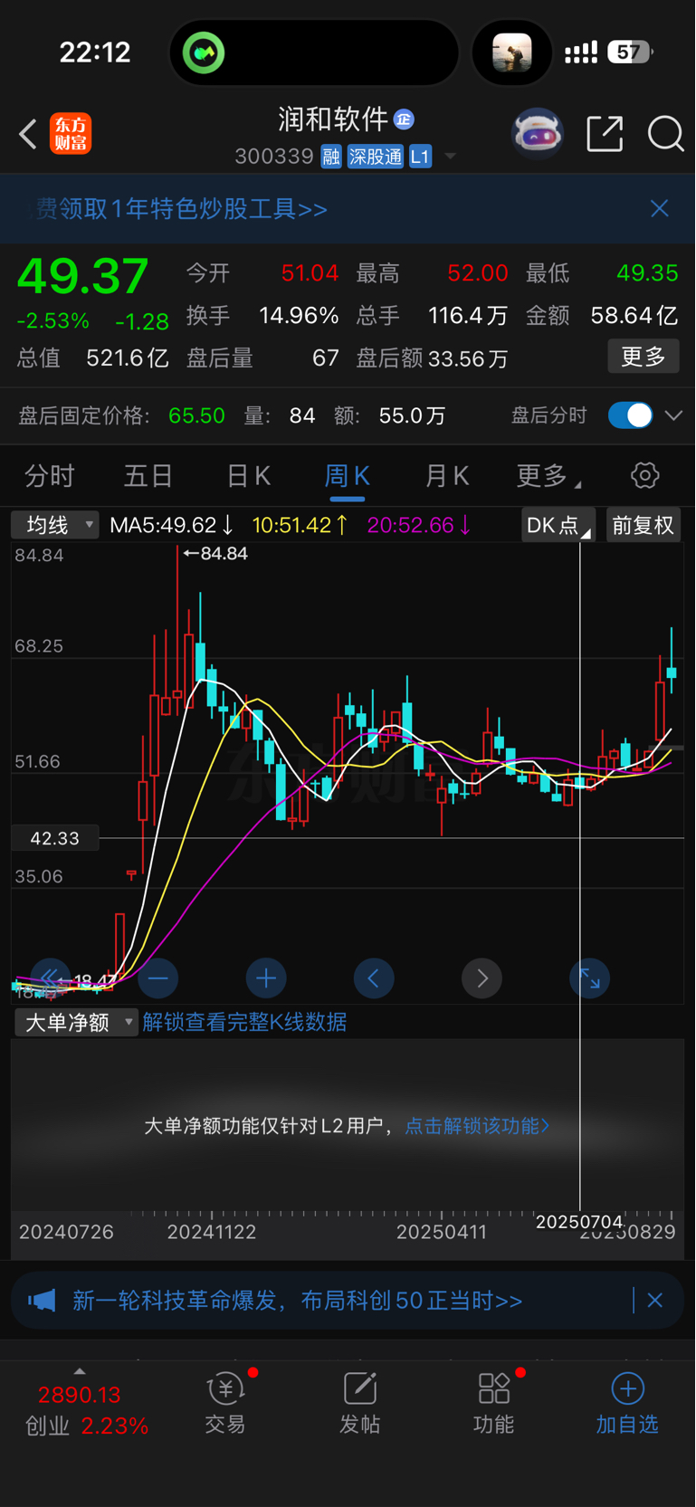Tap the MA5:49.62 value

172,525
